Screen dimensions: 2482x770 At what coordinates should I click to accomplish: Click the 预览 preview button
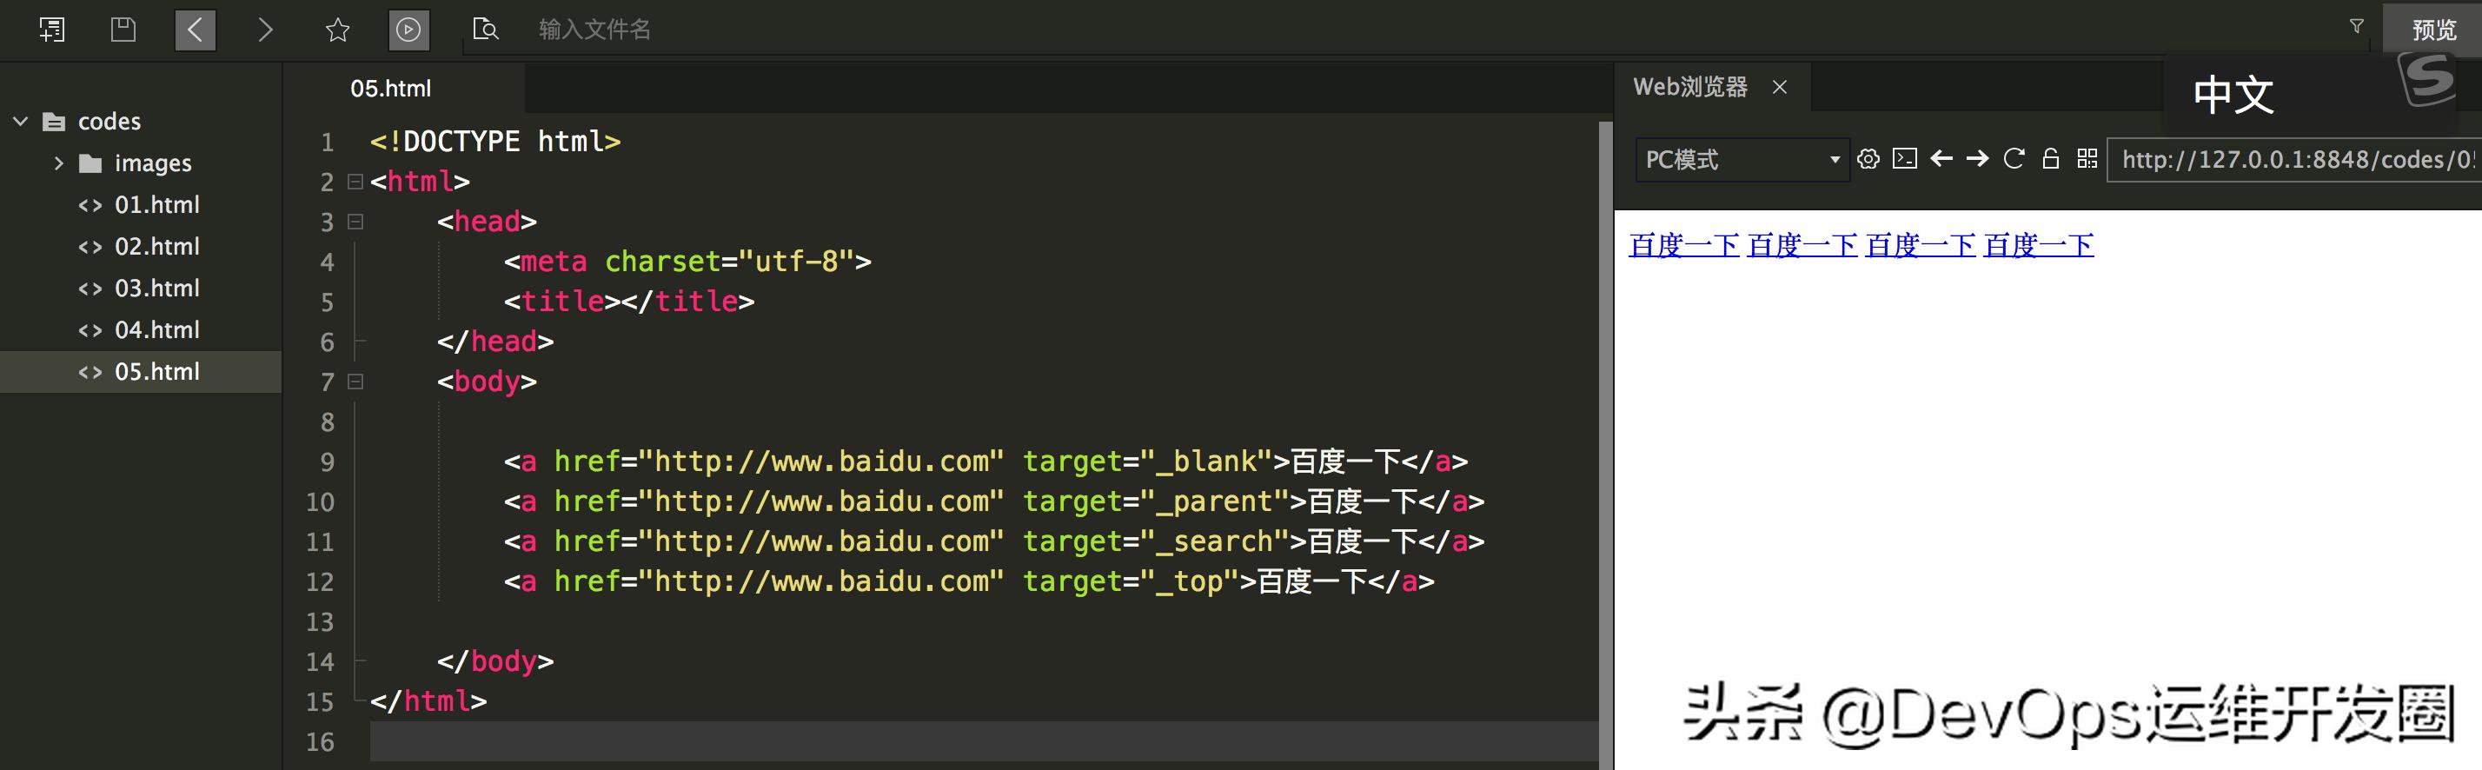pyautogui.click(x=2434, y=30)
